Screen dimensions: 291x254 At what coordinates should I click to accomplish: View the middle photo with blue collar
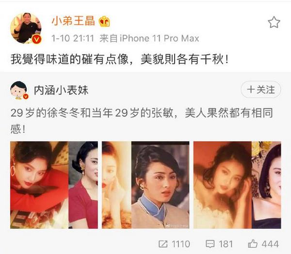145,185
